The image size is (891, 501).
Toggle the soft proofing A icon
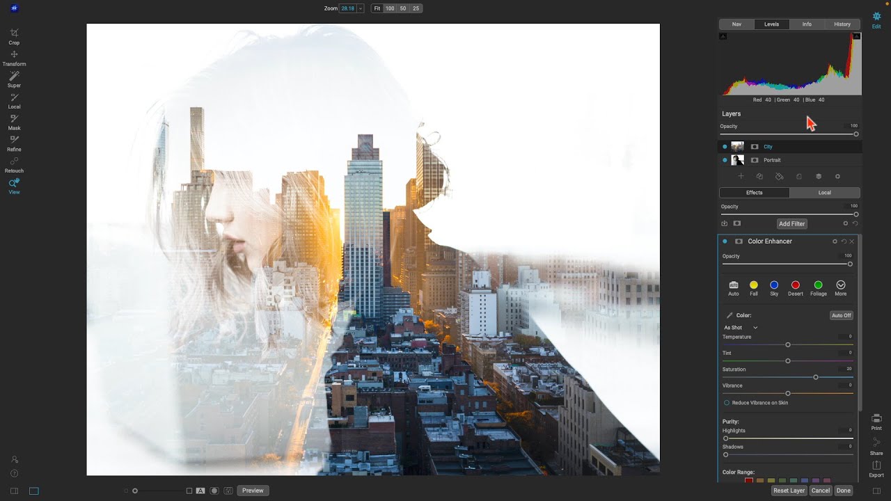pyautogui.click(x=200, y=491)
